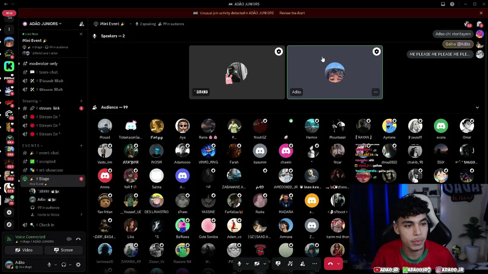Open the event-chat channel
The height and width of the screenshot is (274, 488).
(53, 153)
